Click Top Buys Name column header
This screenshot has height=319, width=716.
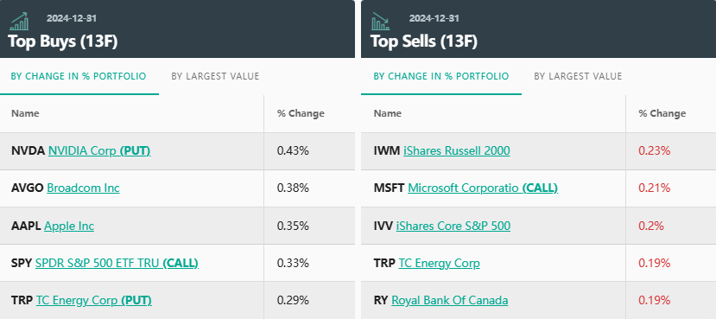[25, 113]
